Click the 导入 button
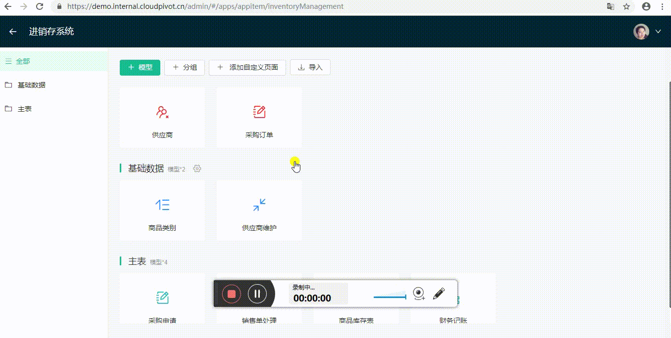671x338 pixels. click(310, 68)
